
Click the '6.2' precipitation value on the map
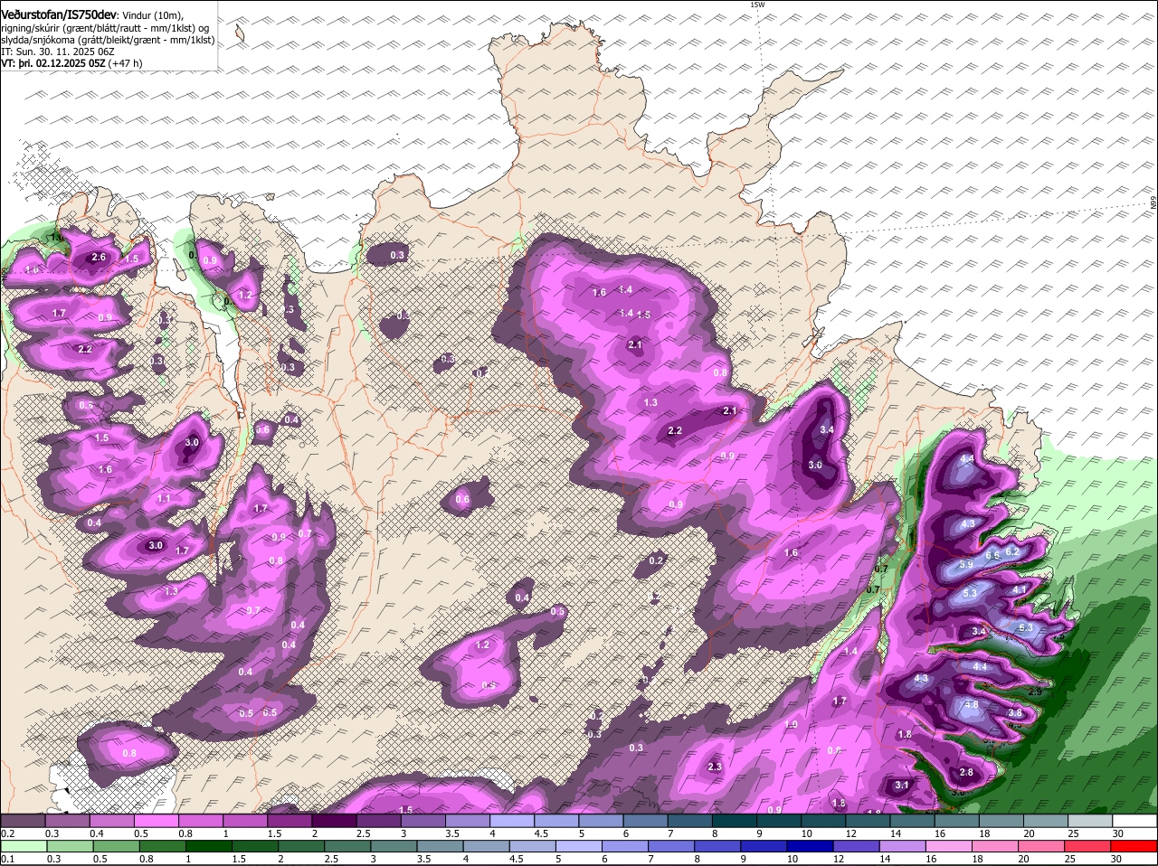click(x=1012, y=551)
